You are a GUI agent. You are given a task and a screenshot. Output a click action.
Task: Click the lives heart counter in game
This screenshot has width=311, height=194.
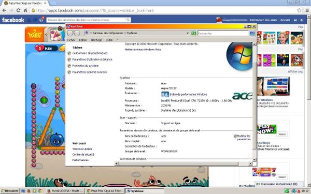(x=46, y=48)
